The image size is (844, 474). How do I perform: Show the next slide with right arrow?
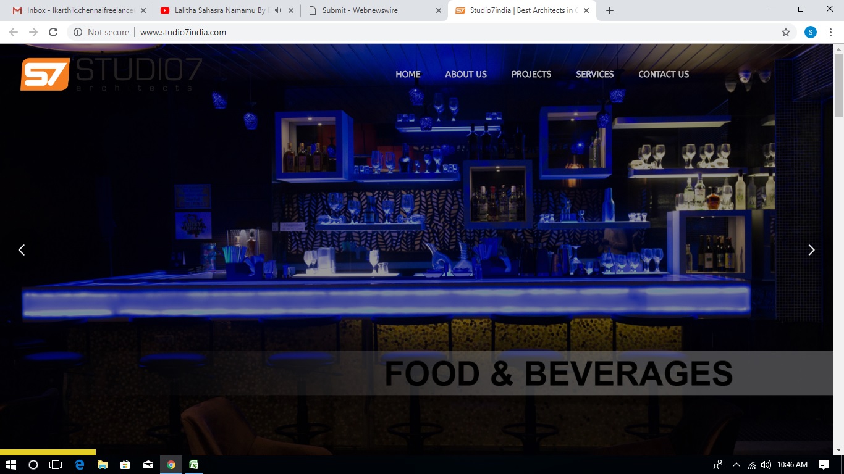pyautogui.click(x=811, y=250)
